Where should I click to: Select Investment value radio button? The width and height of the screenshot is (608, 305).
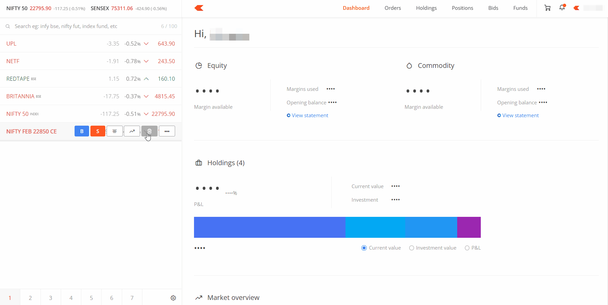coord(412,248)
